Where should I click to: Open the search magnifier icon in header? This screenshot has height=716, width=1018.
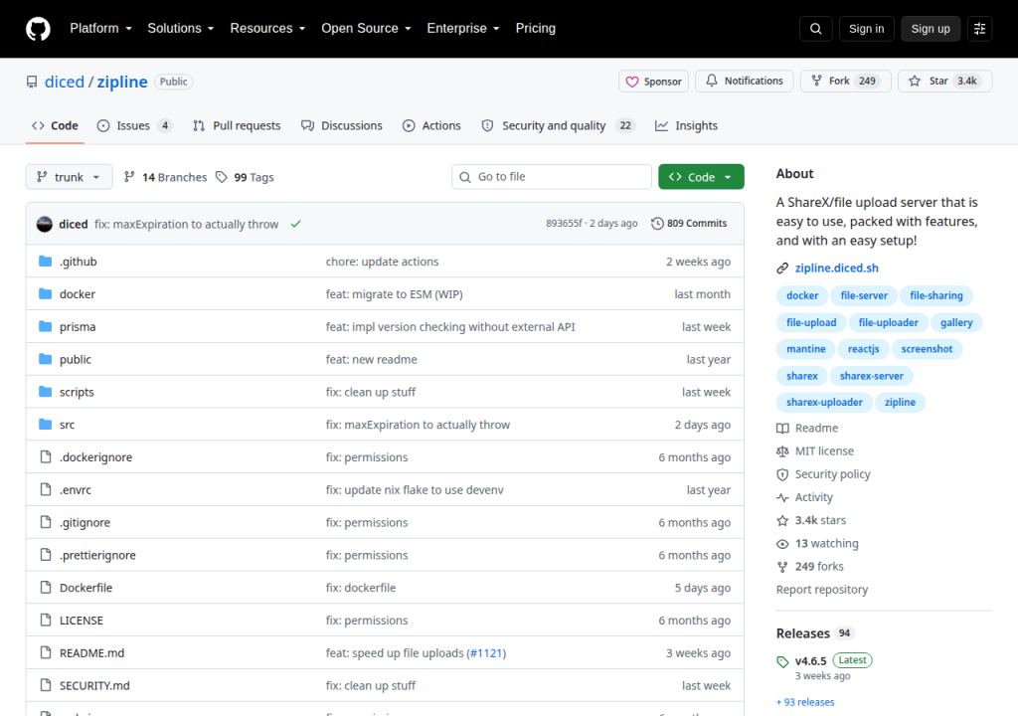(x=815, y=29)
